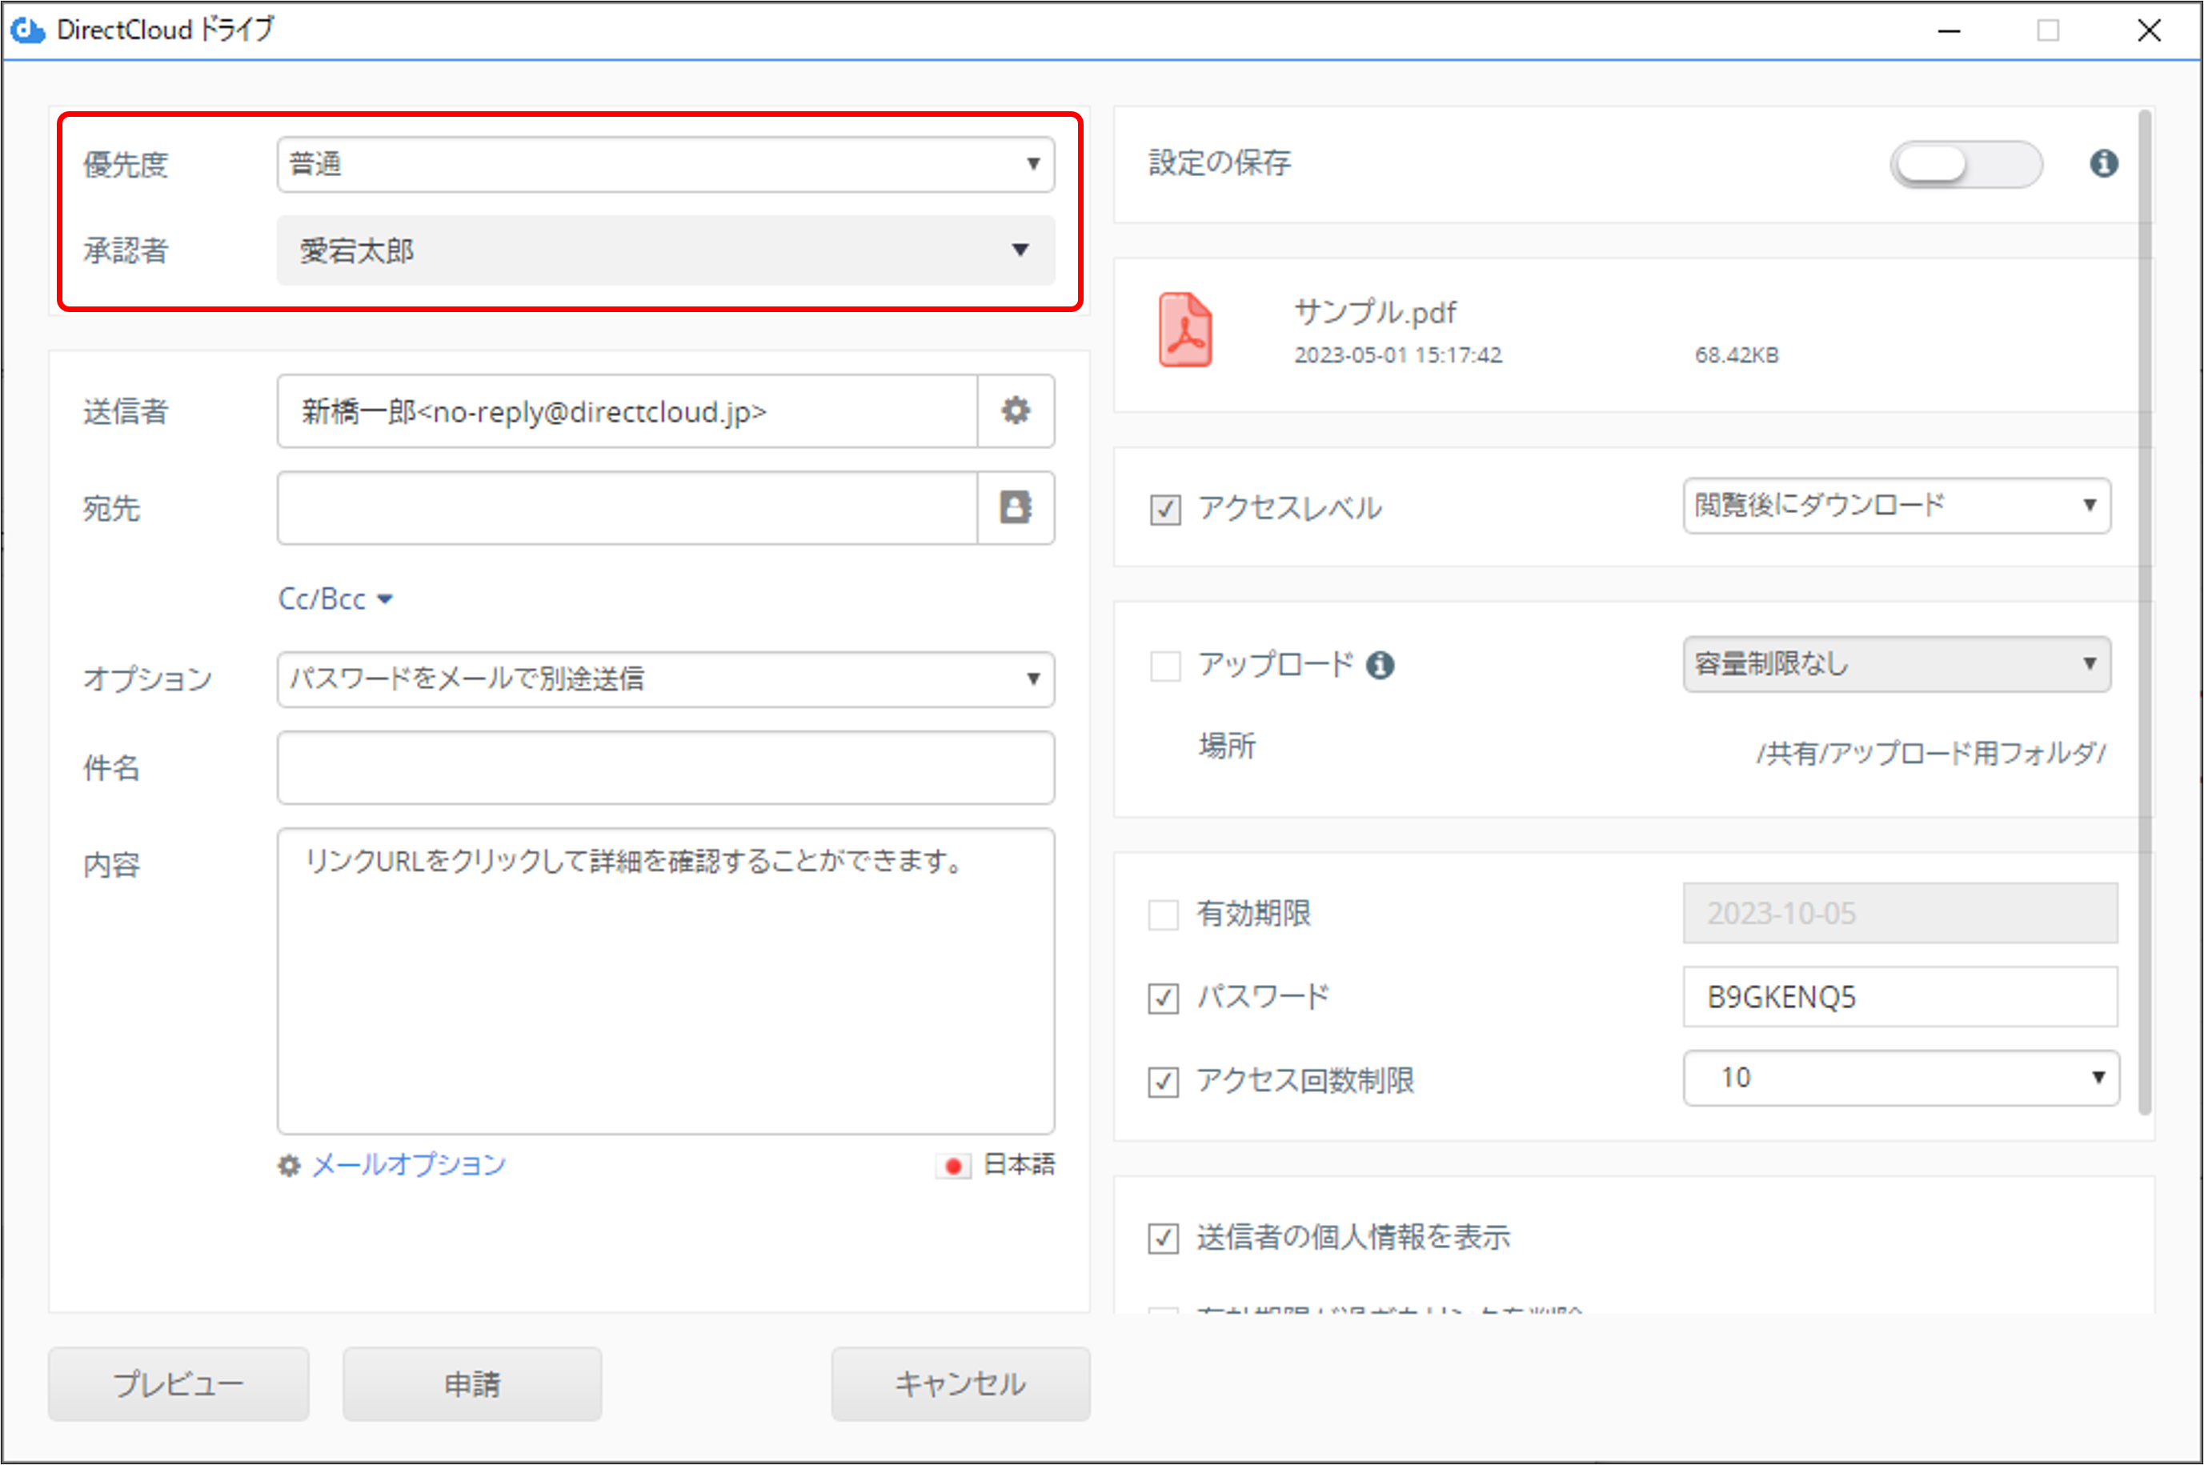Click the info icon beside アップロード

1380,665
